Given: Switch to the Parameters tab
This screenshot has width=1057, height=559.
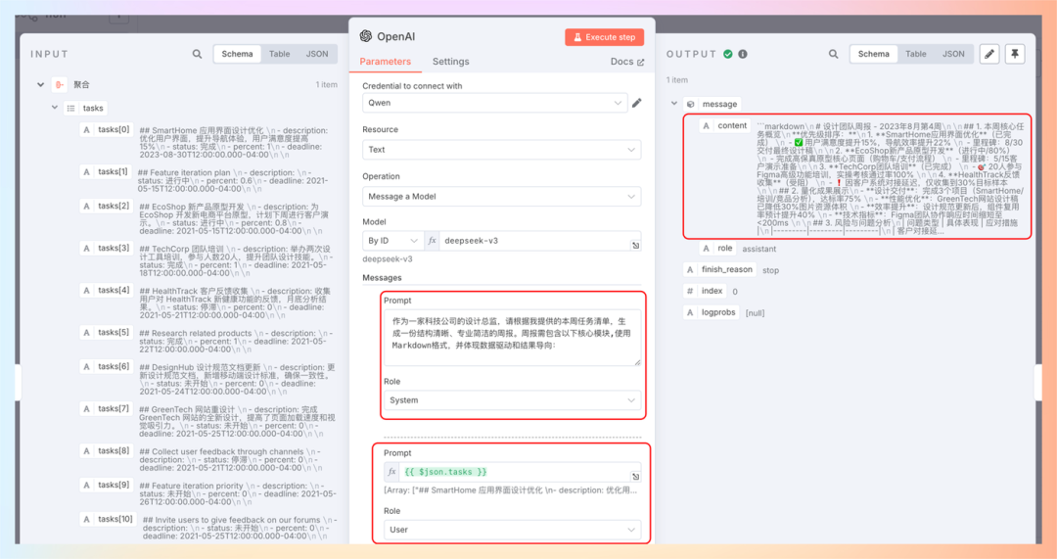Looking at the screenshot, I should [385, 62].
